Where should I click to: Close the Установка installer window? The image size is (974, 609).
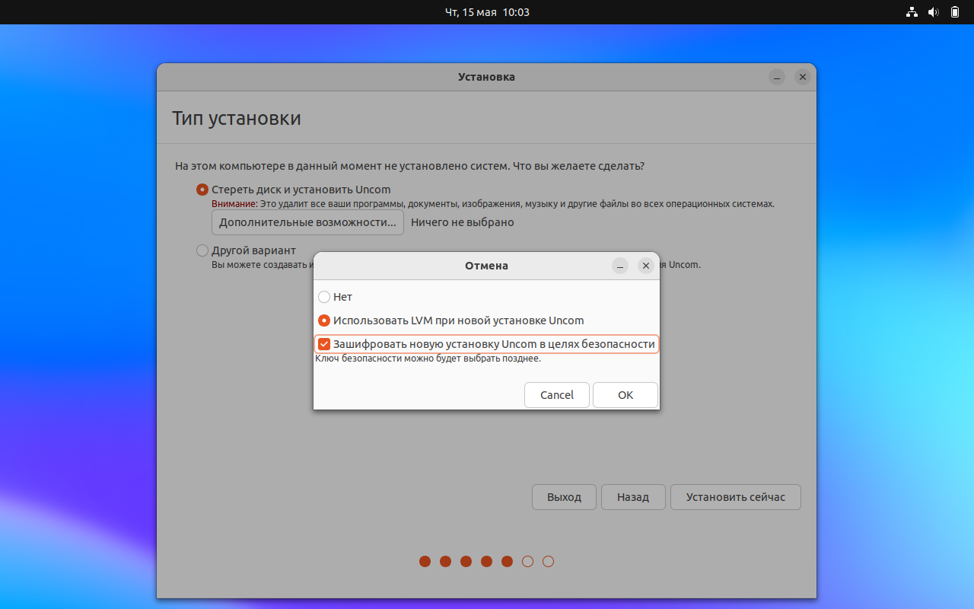(x=802, y=77)
